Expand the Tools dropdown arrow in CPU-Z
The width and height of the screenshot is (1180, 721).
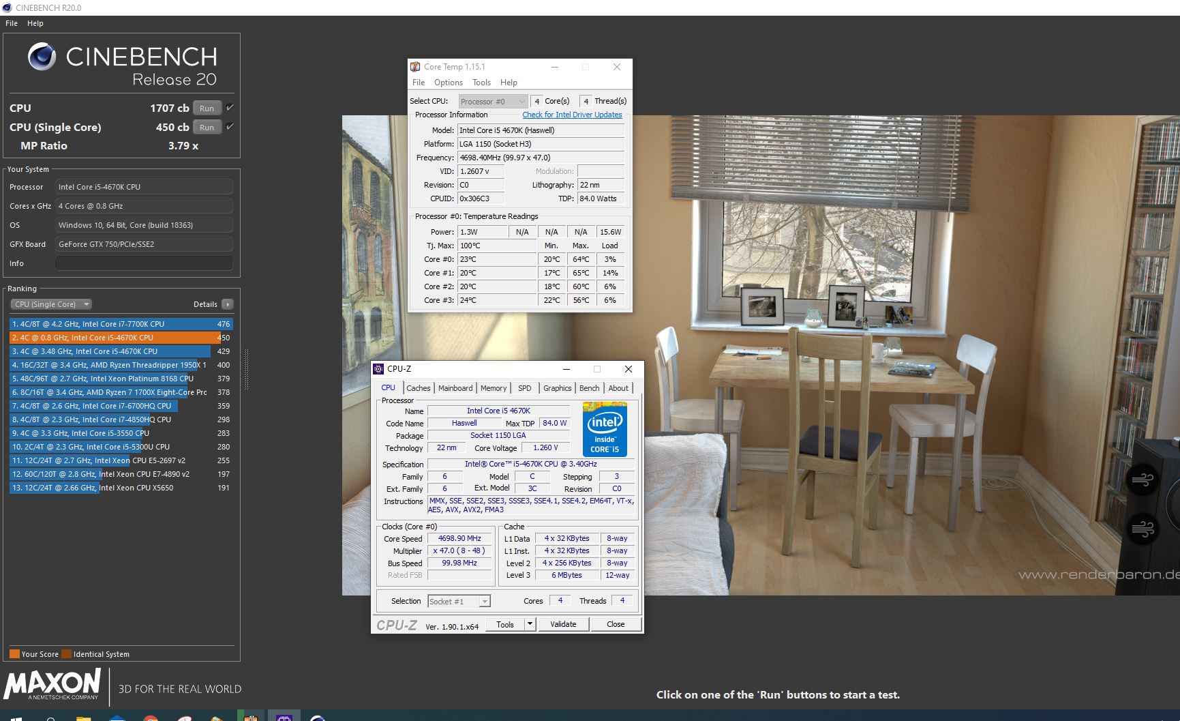(530, 624)
